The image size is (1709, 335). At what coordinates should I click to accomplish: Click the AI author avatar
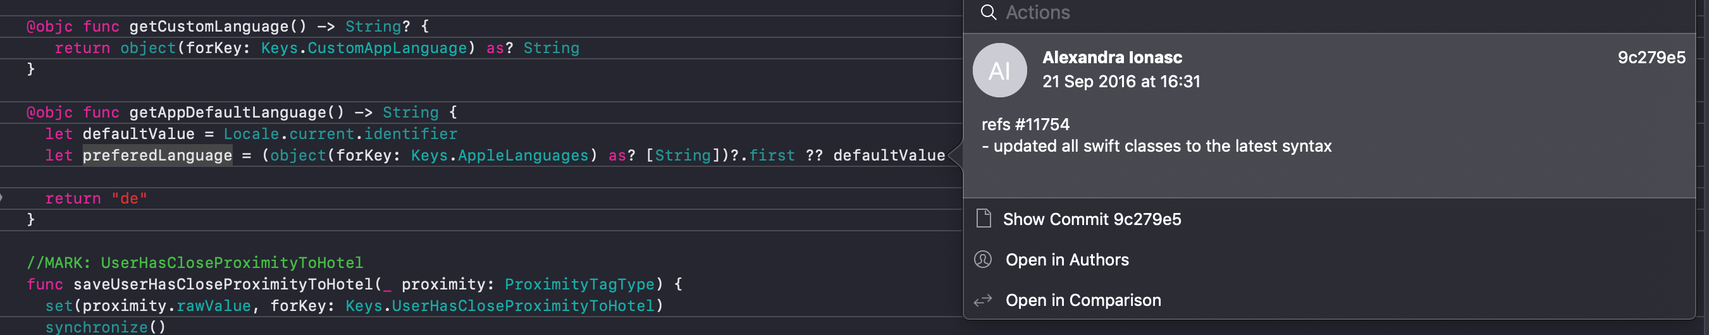click(999, 70)
